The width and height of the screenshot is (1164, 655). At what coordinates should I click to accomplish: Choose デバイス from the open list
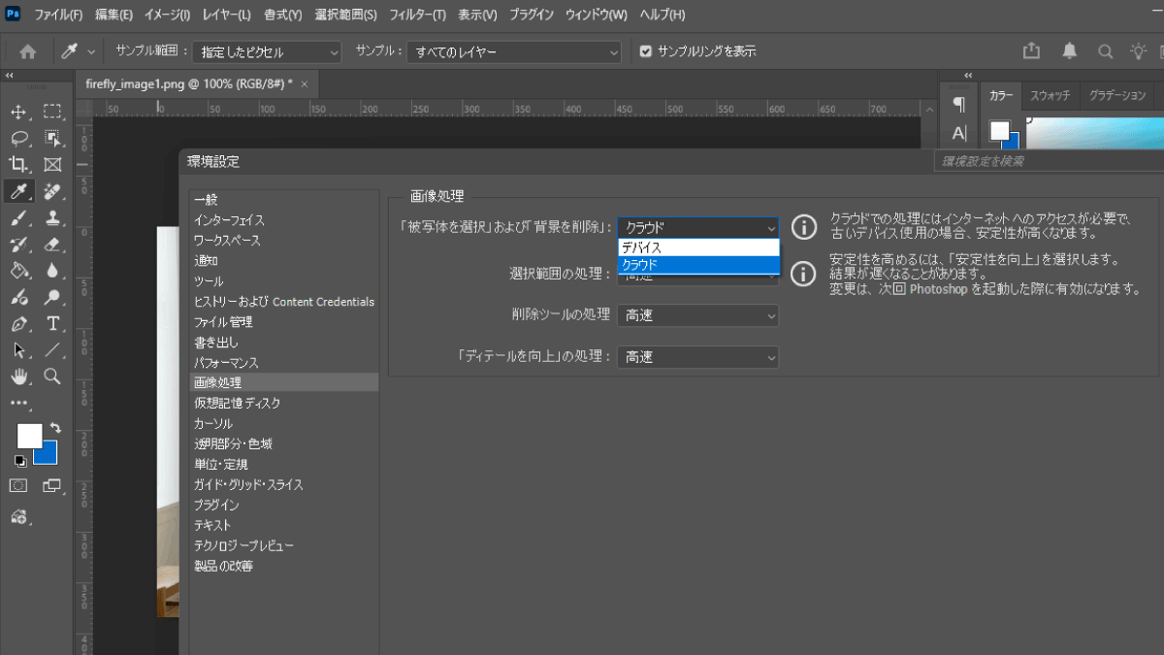698,247
